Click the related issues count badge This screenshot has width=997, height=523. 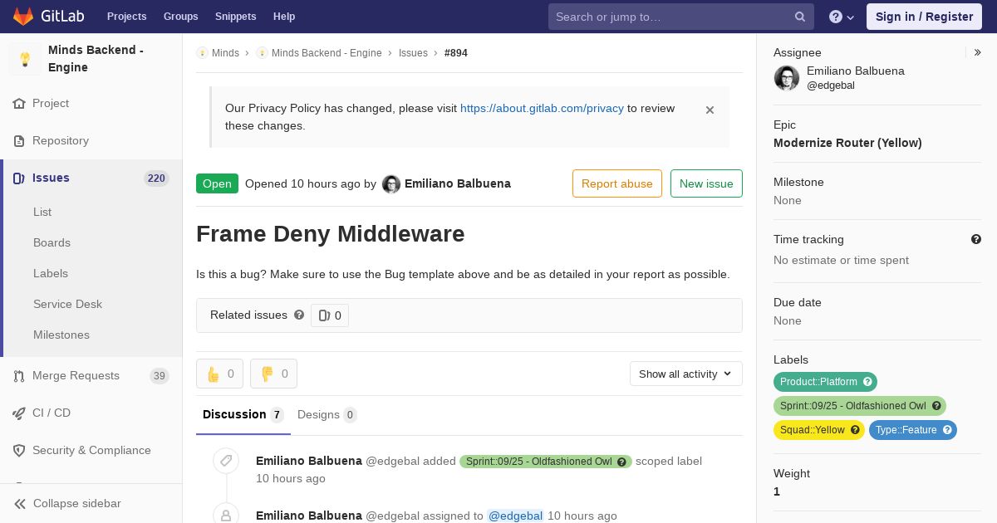tap(330, 315)
